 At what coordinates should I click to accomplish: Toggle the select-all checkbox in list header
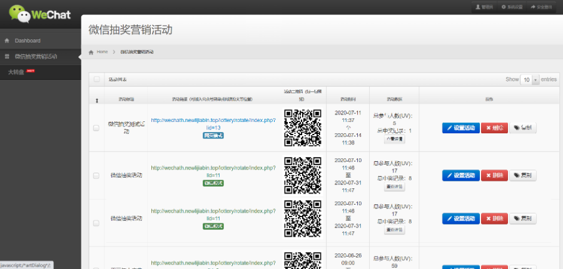coord(96,79)
